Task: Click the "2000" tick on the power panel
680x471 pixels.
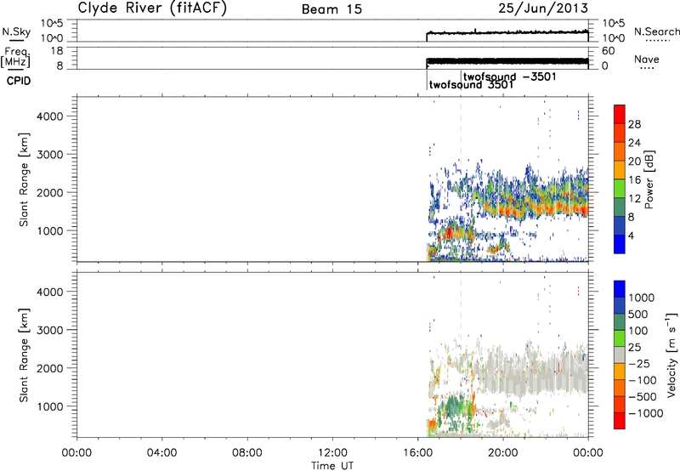Action: click(x=50, y=192)
